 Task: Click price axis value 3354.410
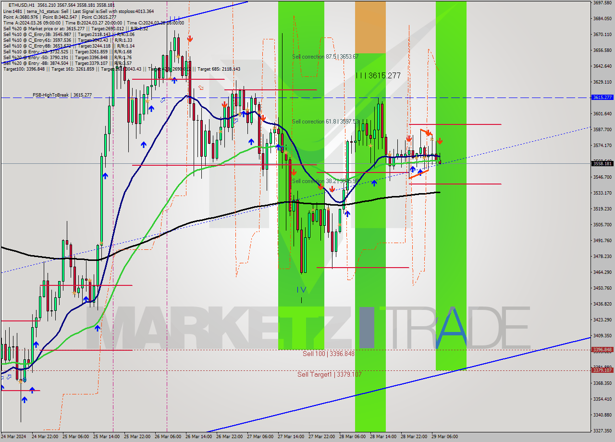click(602, 399)
